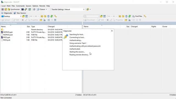The height and width of the screenshot is (99, 176).
Task: Open the Commands menu
Action: click(x=20, y=6)
